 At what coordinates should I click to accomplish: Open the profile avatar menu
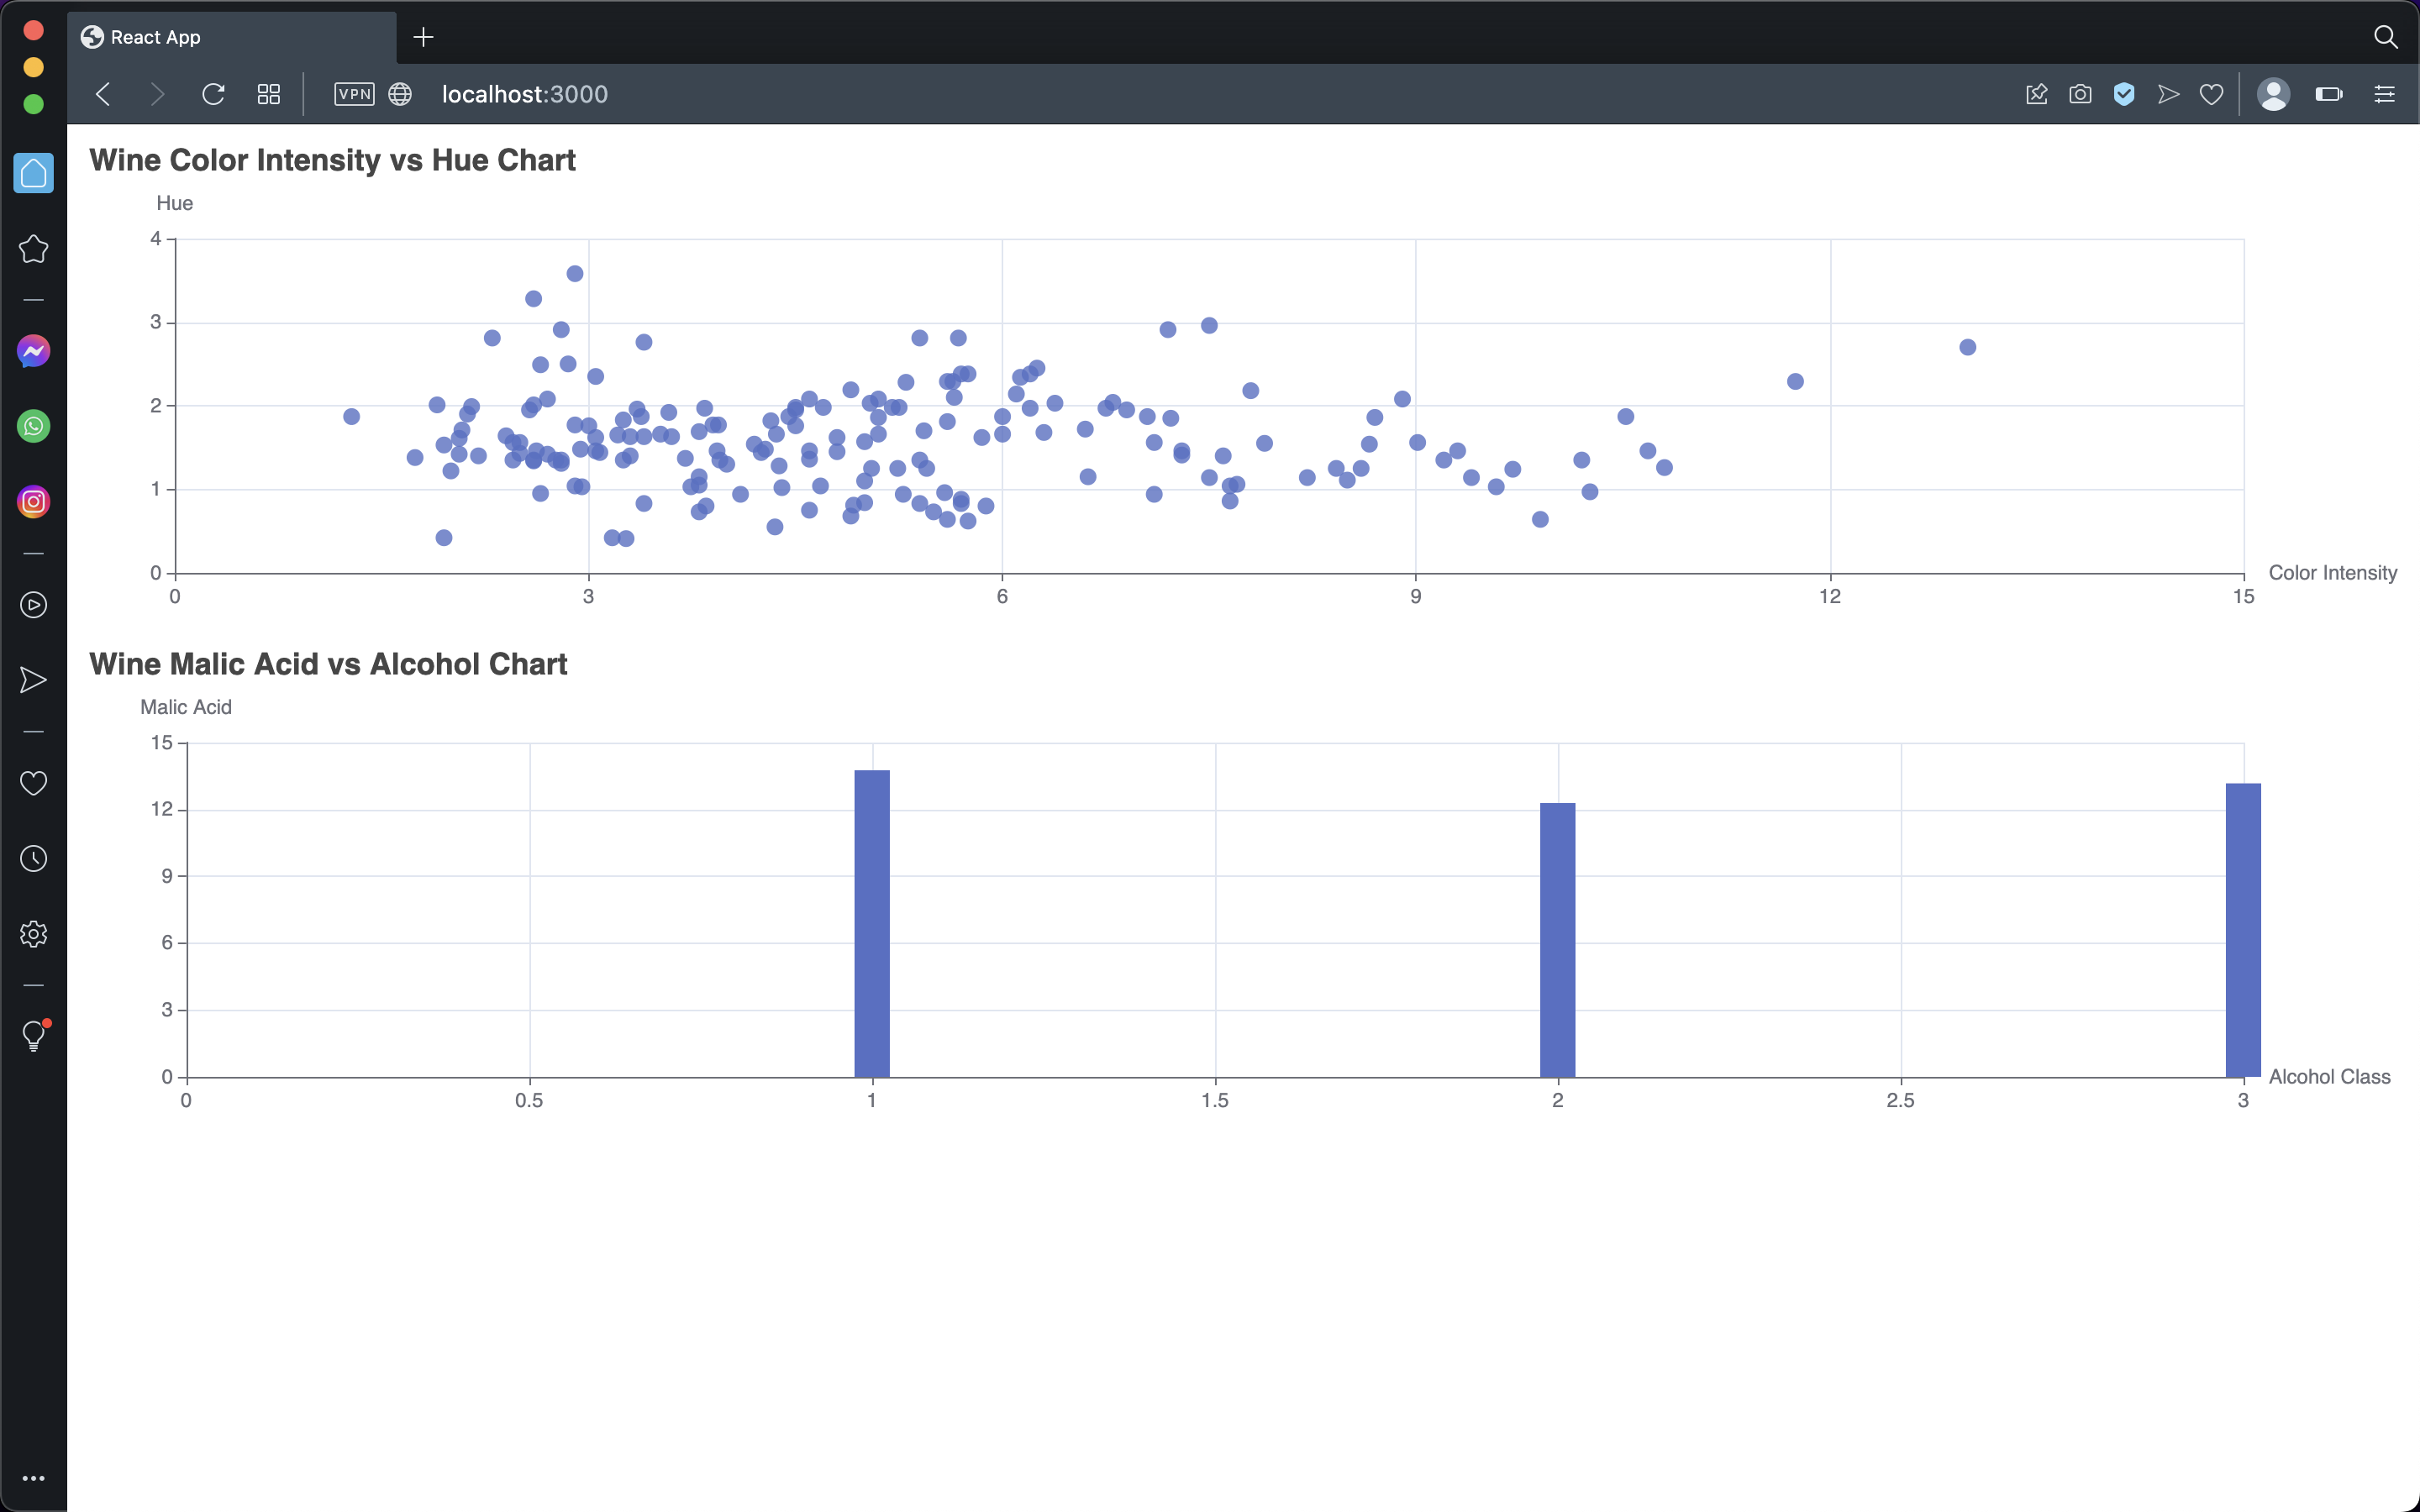tap(2274, 93)
